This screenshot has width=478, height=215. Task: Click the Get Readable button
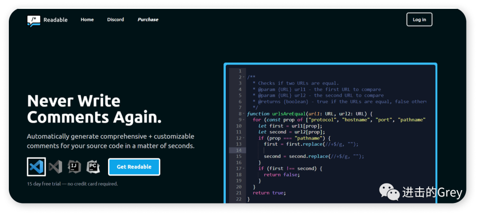click(x=134, y=167)
